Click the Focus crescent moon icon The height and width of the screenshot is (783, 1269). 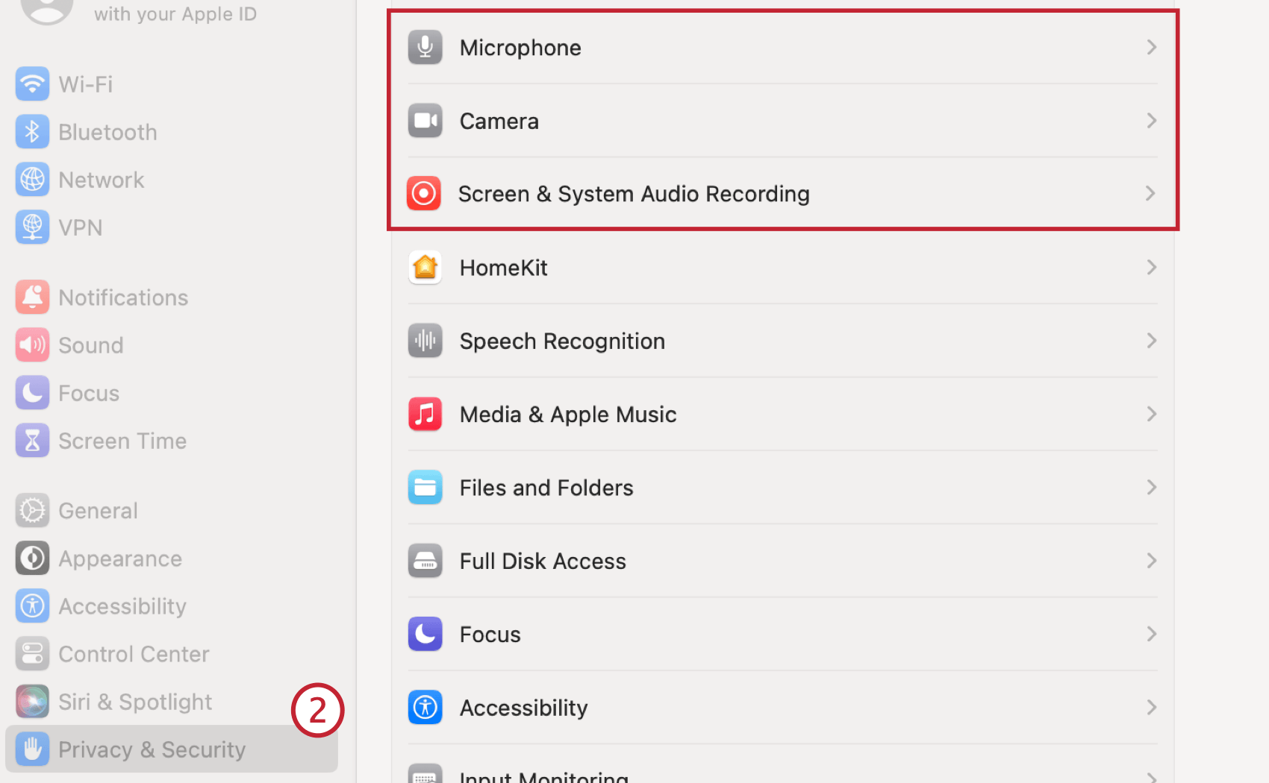tap(425, 634)
